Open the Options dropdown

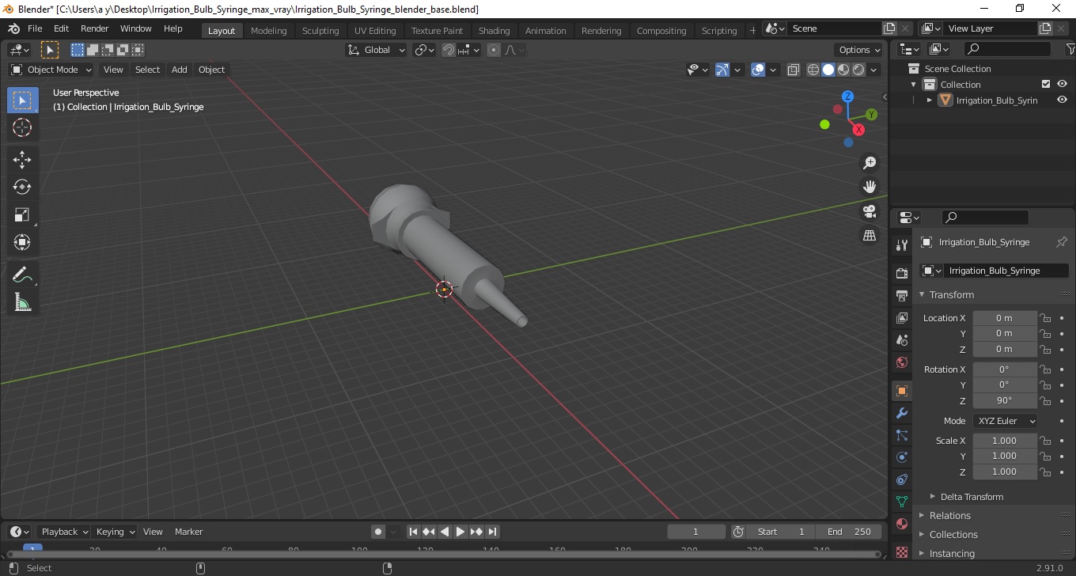[x=859, y=50]
